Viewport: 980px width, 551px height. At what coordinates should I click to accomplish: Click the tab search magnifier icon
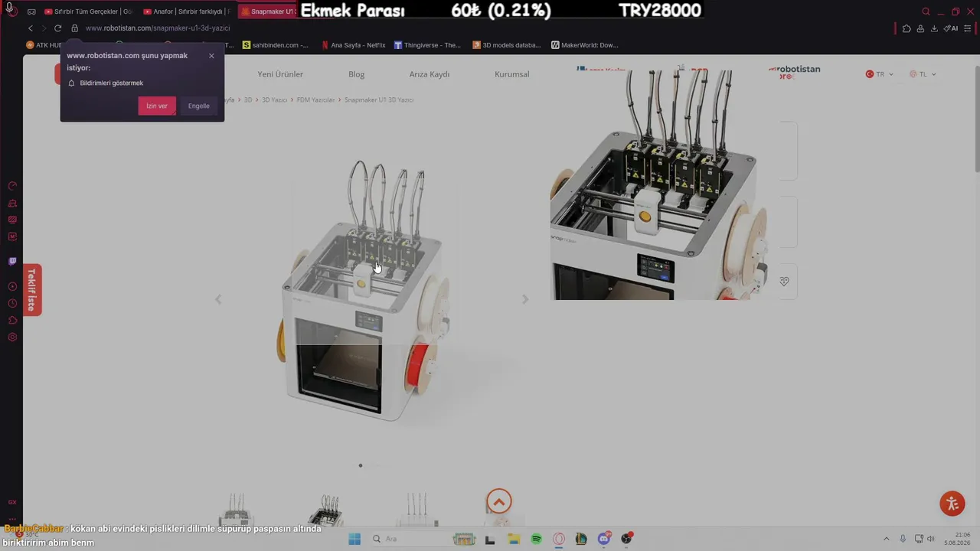pyautogui.click(x=926, y=11)
